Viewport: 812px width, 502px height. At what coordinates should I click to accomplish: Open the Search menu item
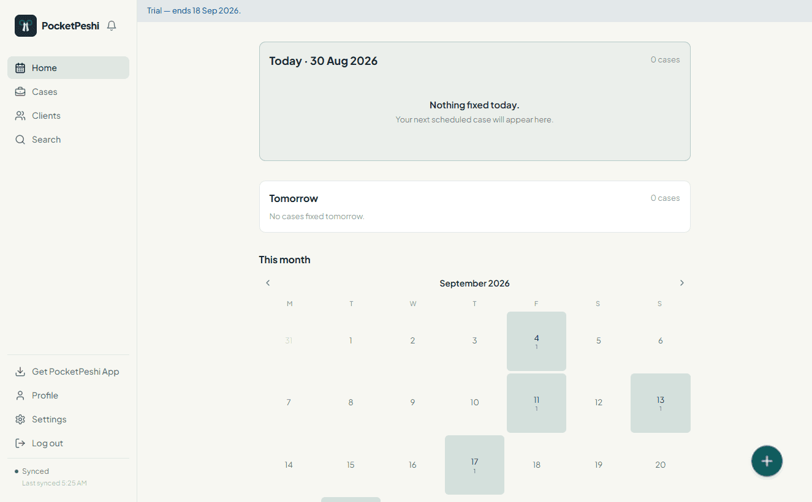[x=68, y=140]
